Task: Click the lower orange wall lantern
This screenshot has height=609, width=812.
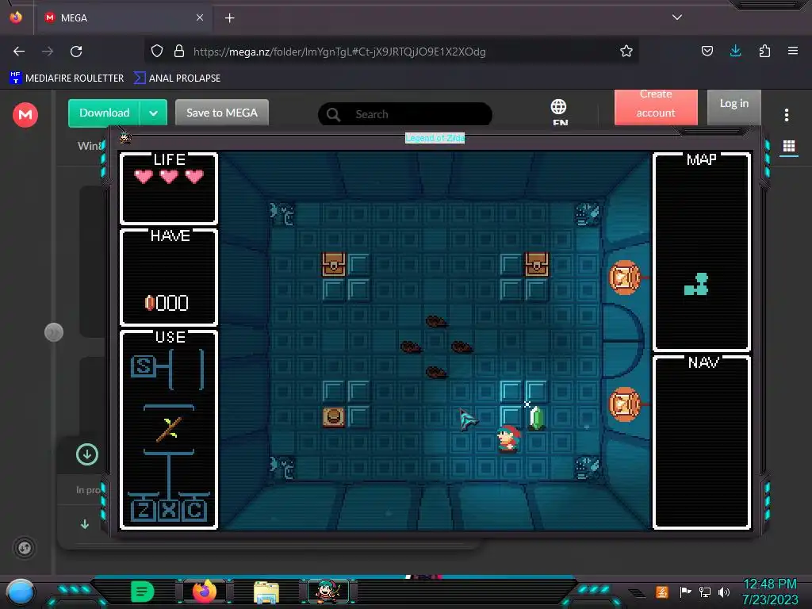Action: pos(625,404)
